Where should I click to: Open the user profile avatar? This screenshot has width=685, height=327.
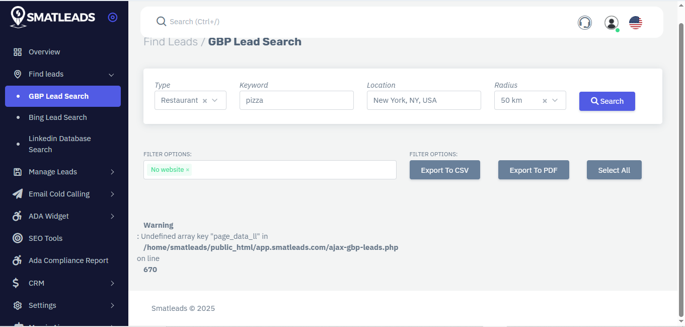(611, 23)
